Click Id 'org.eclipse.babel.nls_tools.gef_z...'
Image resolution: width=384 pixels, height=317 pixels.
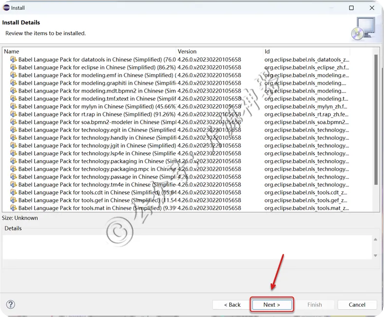point(306,201)
